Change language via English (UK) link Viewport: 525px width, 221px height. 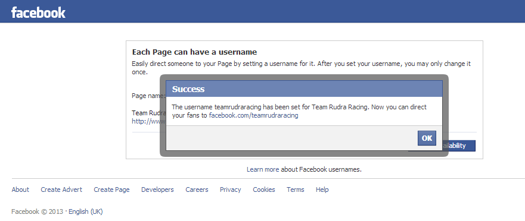coord(86,211)
